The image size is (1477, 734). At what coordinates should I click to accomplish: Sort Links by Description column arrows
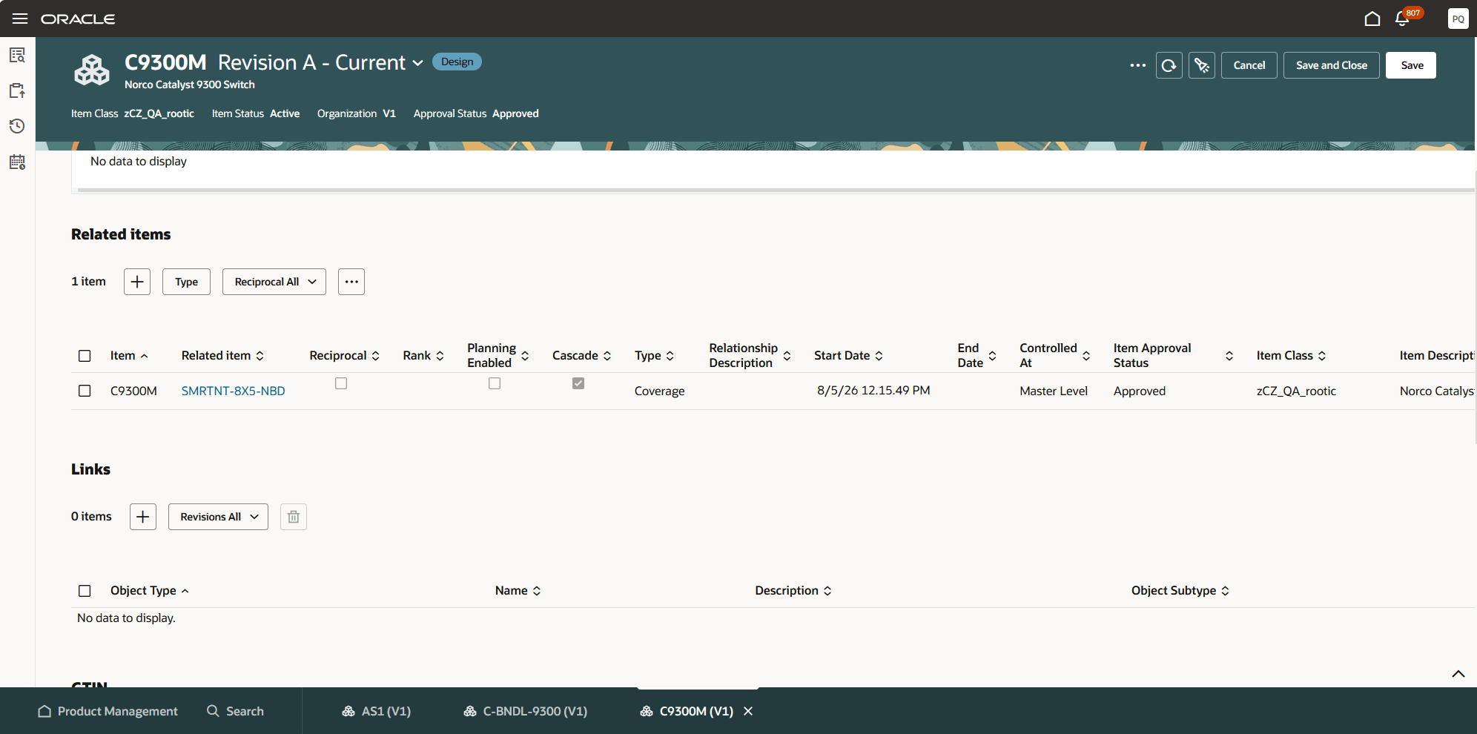tap(827, 591)
